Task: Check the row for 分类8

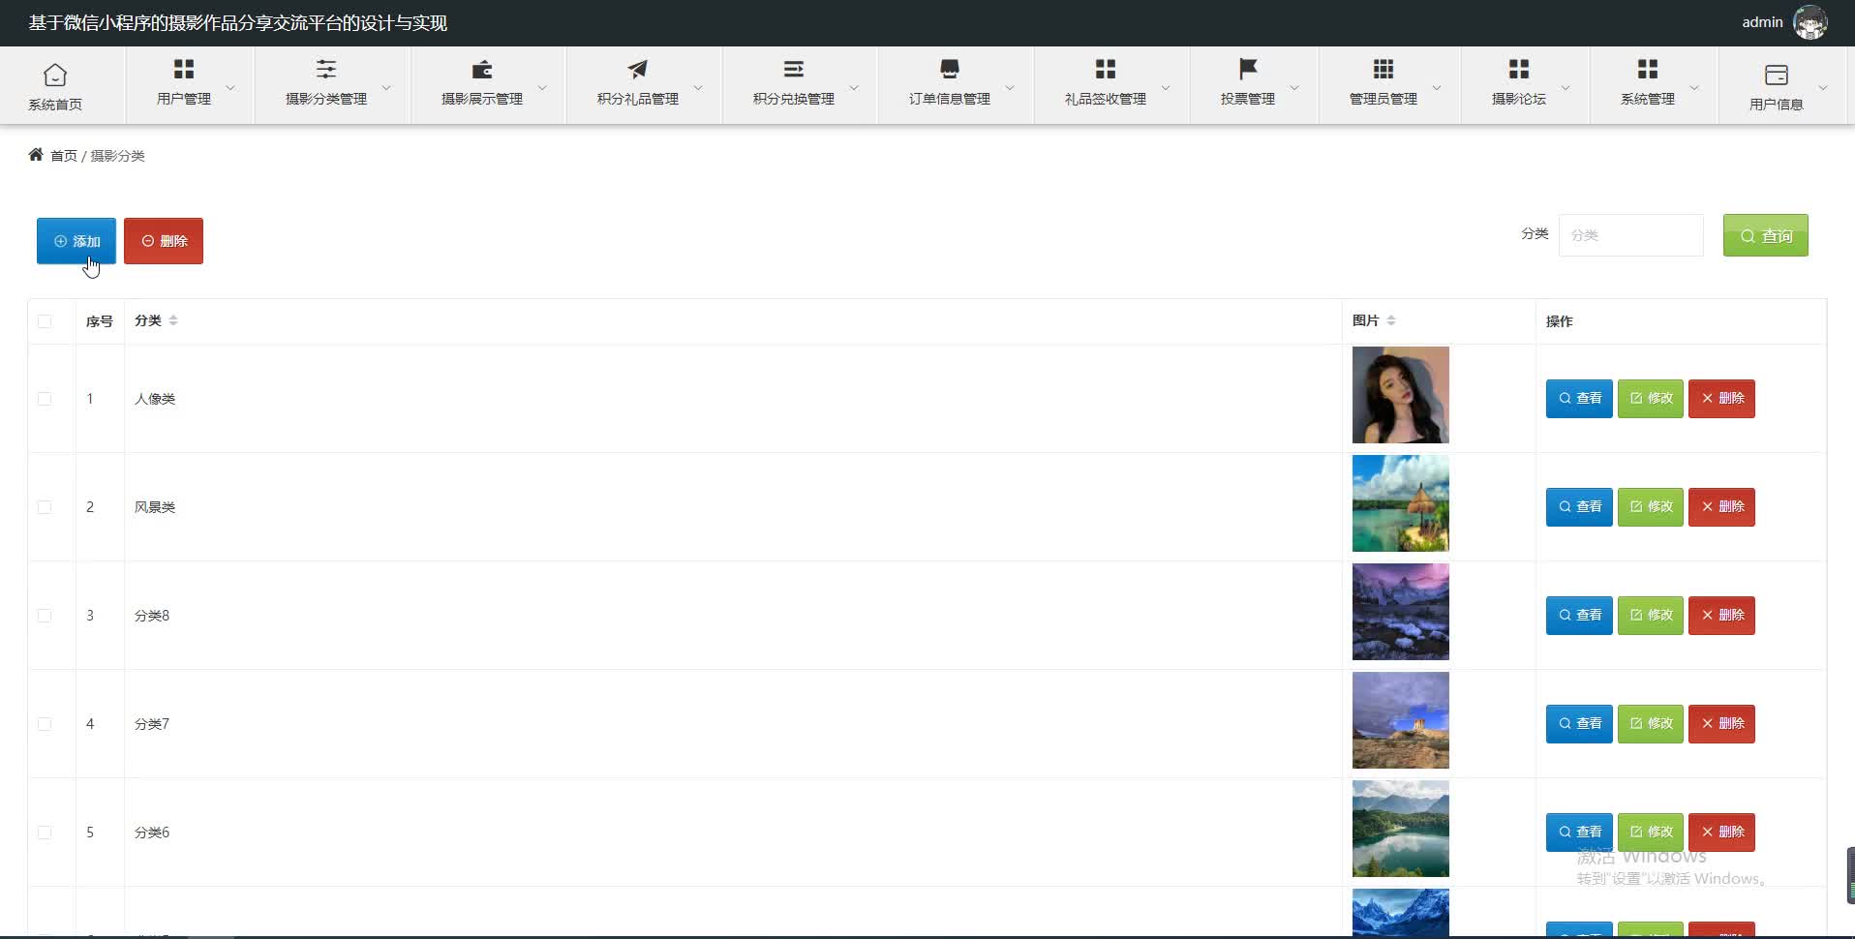Action: click(x=45, y=616)
